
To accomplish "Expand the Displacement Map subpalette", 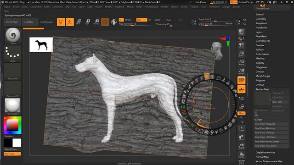I will tap(266, 153).
